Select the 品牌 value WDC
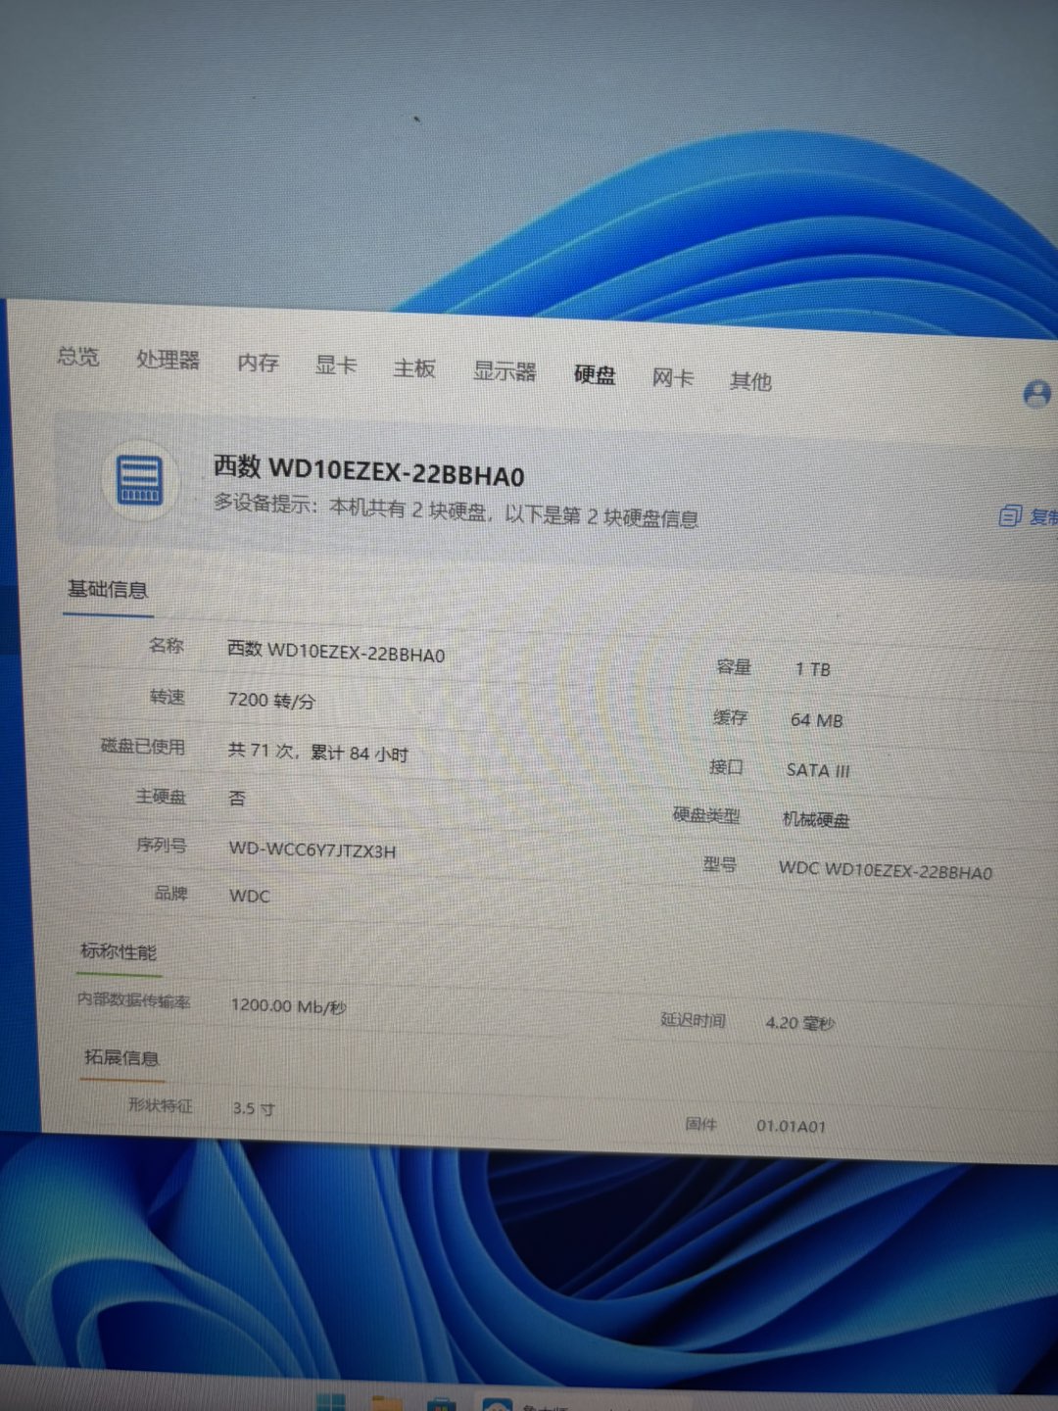 [249, 896]
